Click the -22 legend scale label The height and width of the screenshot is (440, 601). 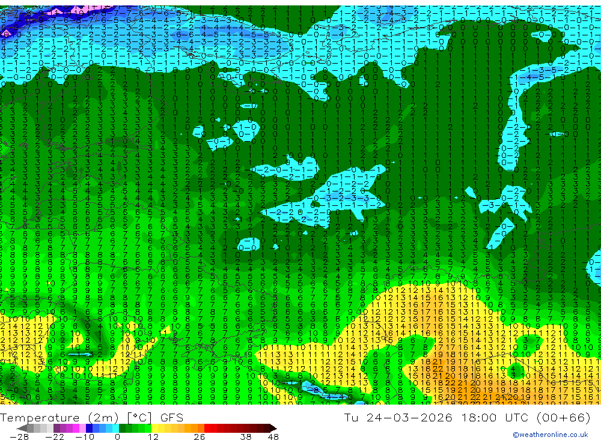point(55,436)
